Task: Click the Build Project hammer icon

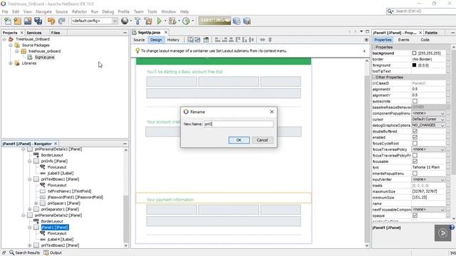Action: [138, 21]
